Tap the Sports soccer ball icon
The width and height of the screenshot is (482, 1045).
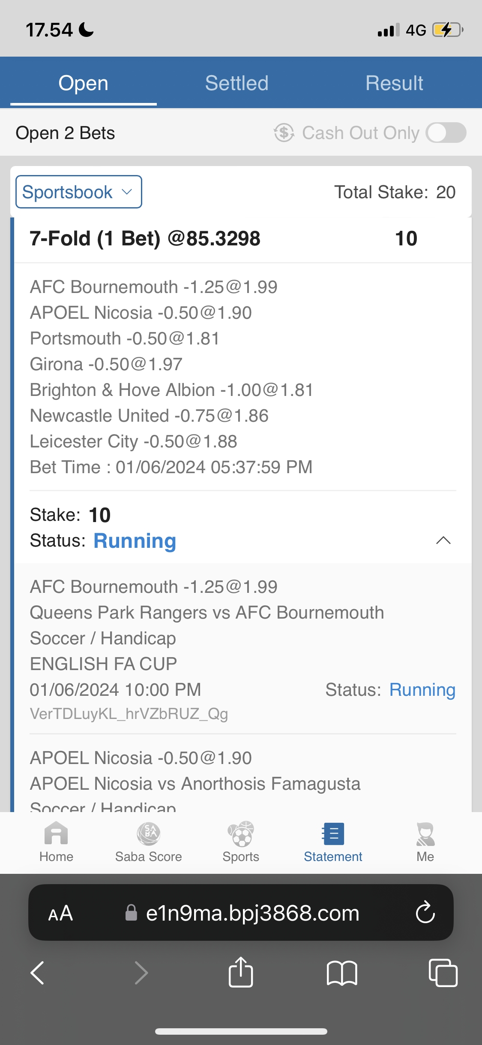click(241, 834)
